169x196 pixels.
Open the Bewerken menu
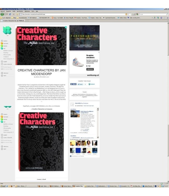(x=9, y=11)
